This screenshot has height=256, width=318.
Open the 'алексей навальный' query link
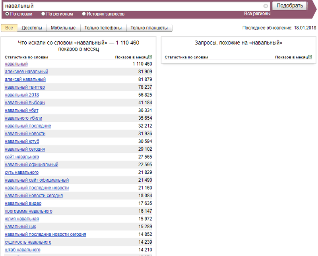[x=25, y=80]
